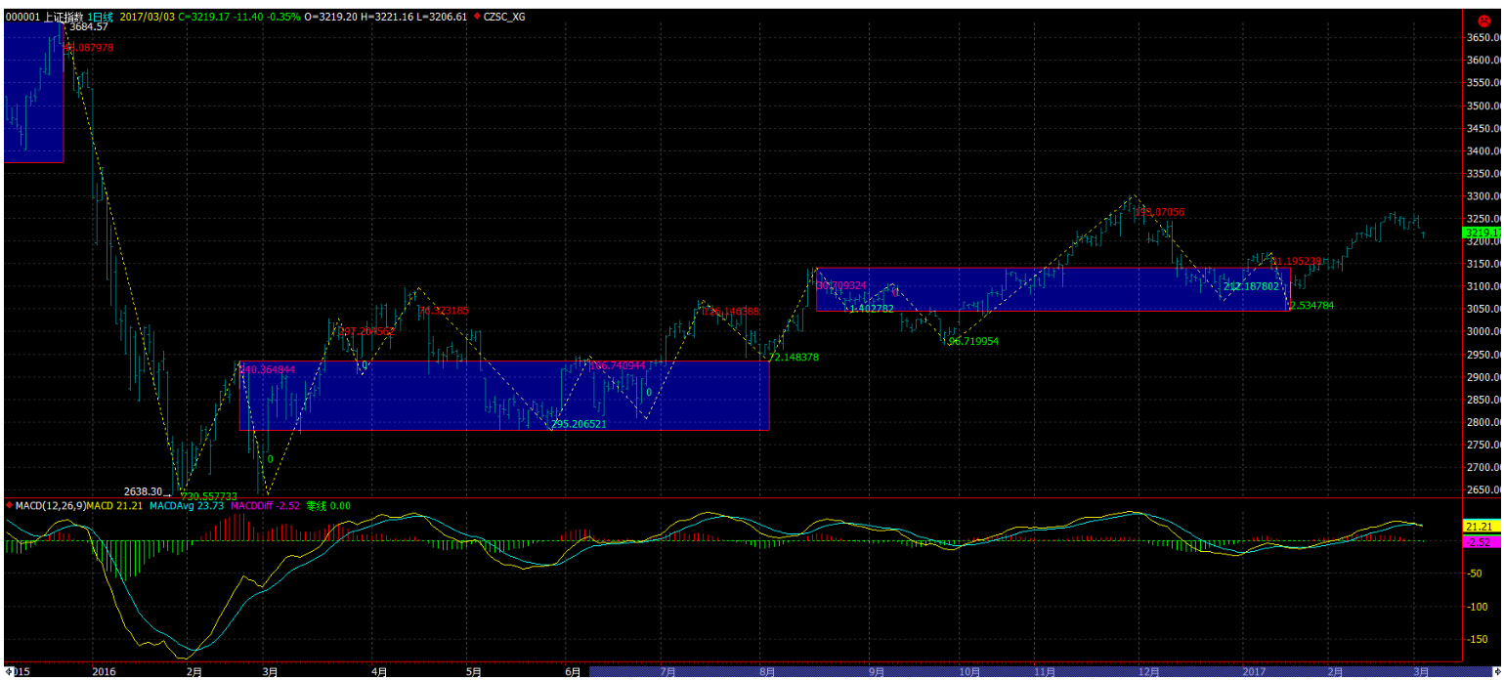The image size is (1504, 680).
Task: Click the magenta MACDDiff -2.52 legend label
Action: click(265, 505)
